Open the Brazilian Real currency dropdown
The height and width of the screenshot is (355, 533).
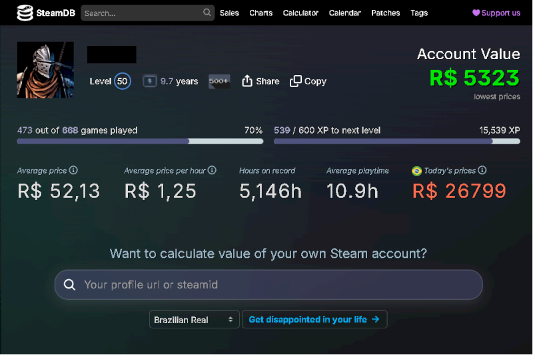(x=194, y=319)
